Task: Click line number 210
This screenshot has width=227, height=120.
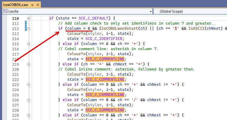Action: [16, 19]
